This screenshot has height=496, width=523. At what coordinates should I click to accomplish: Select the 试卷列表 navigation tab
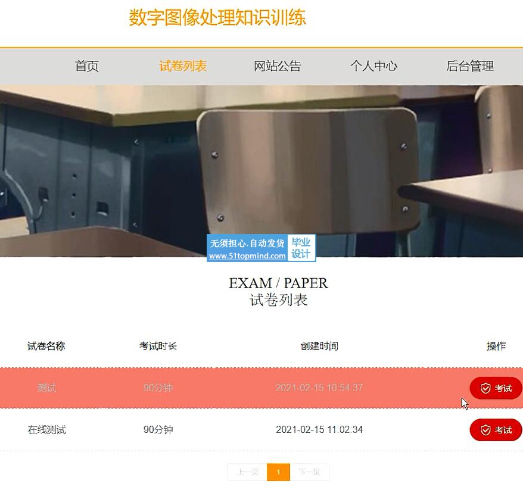coord(183,66)
